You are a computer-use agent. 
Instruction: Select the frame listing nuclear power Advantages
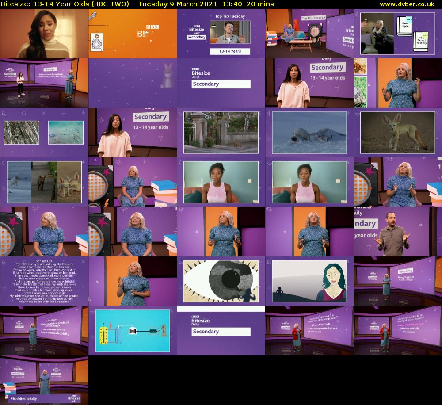pos(44,331)
